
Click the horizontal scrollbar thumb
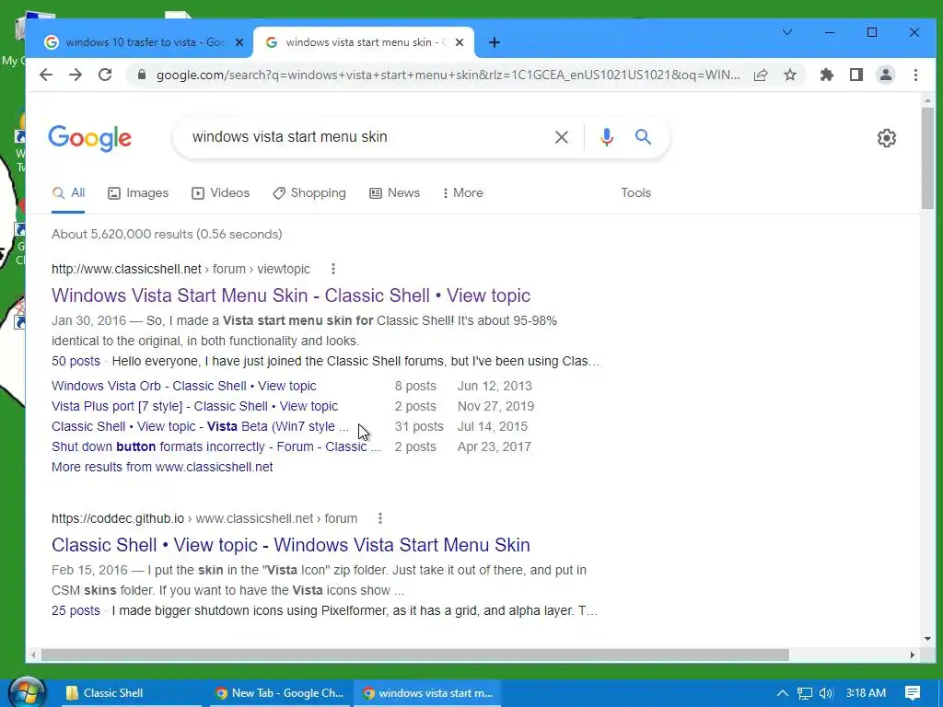415,655
